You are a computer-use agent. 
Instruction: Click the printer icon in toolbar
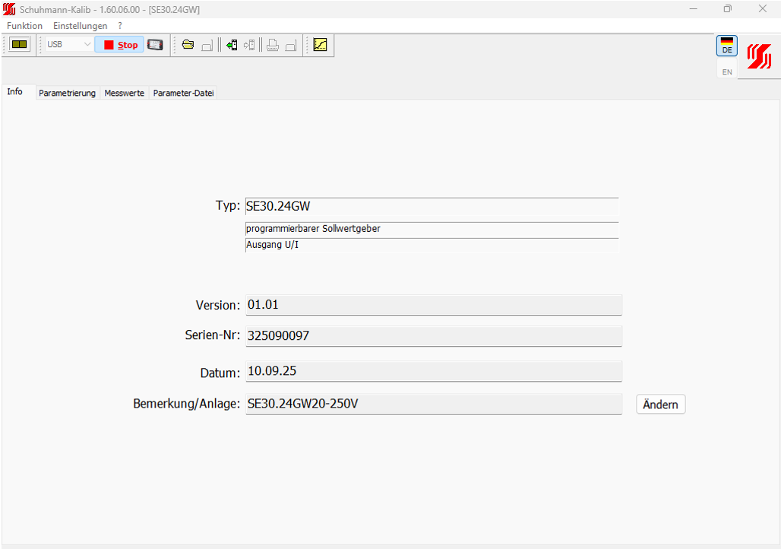coord(273,46)
